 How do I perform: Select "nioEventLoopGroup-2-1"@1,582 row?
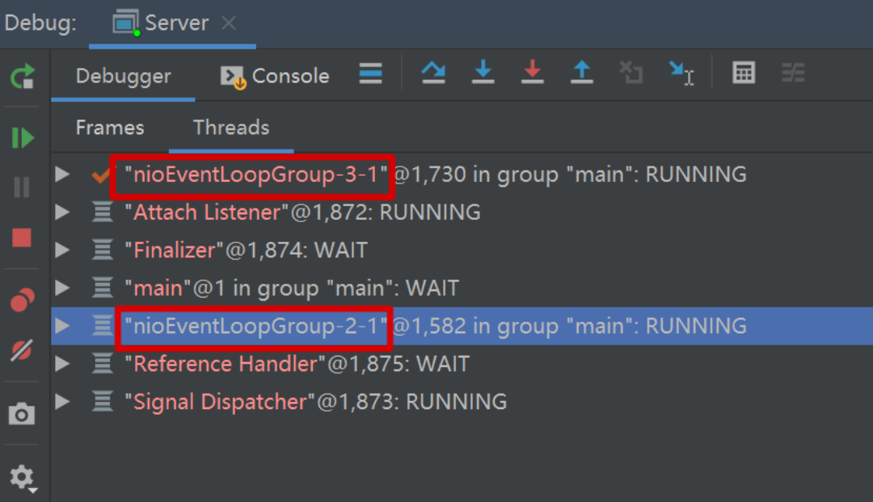(x=462, y=326)
